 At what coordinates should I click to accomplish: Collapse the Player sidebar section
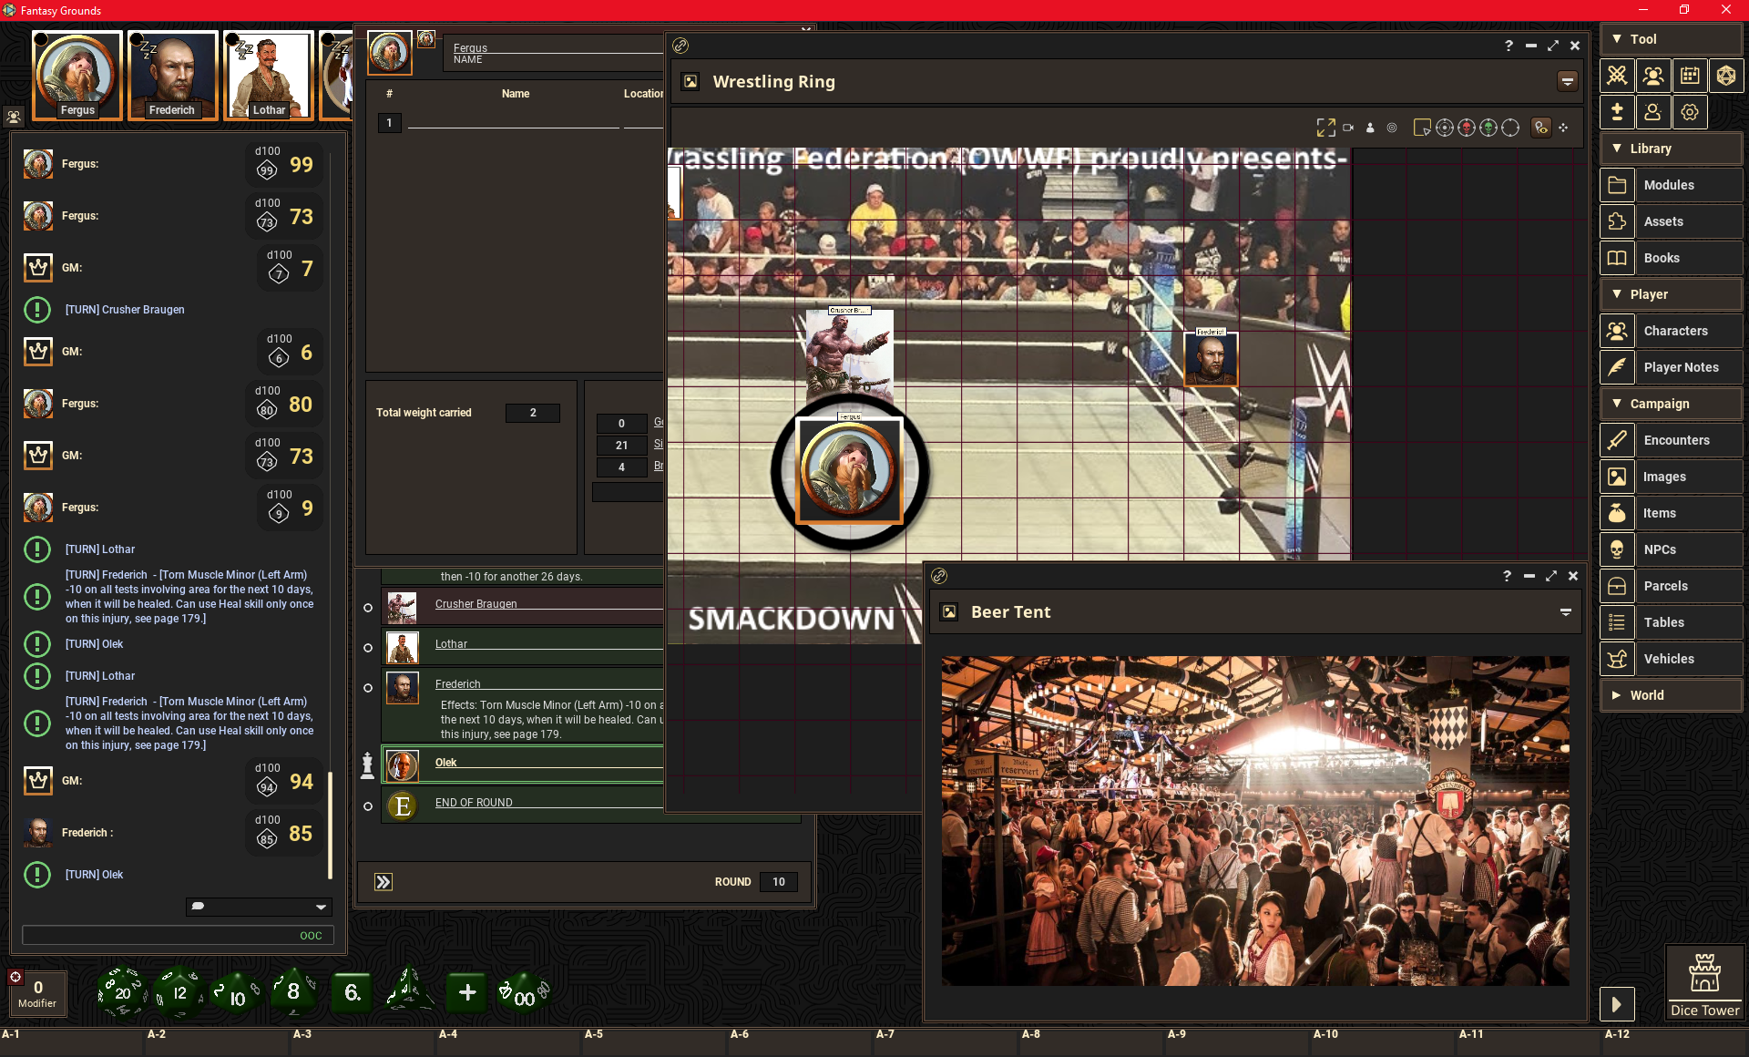click(x=1671, y=294)
